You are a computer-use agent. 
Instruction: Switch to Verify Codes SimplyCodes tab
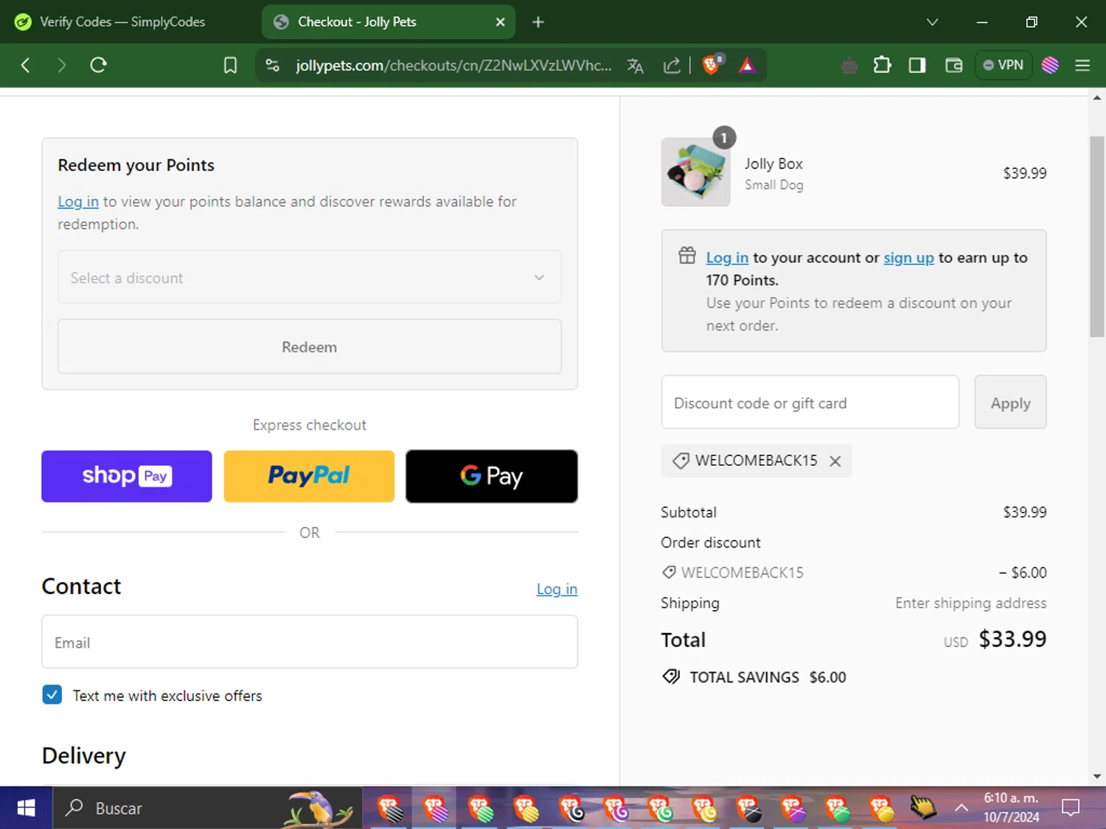click(124, 22)
